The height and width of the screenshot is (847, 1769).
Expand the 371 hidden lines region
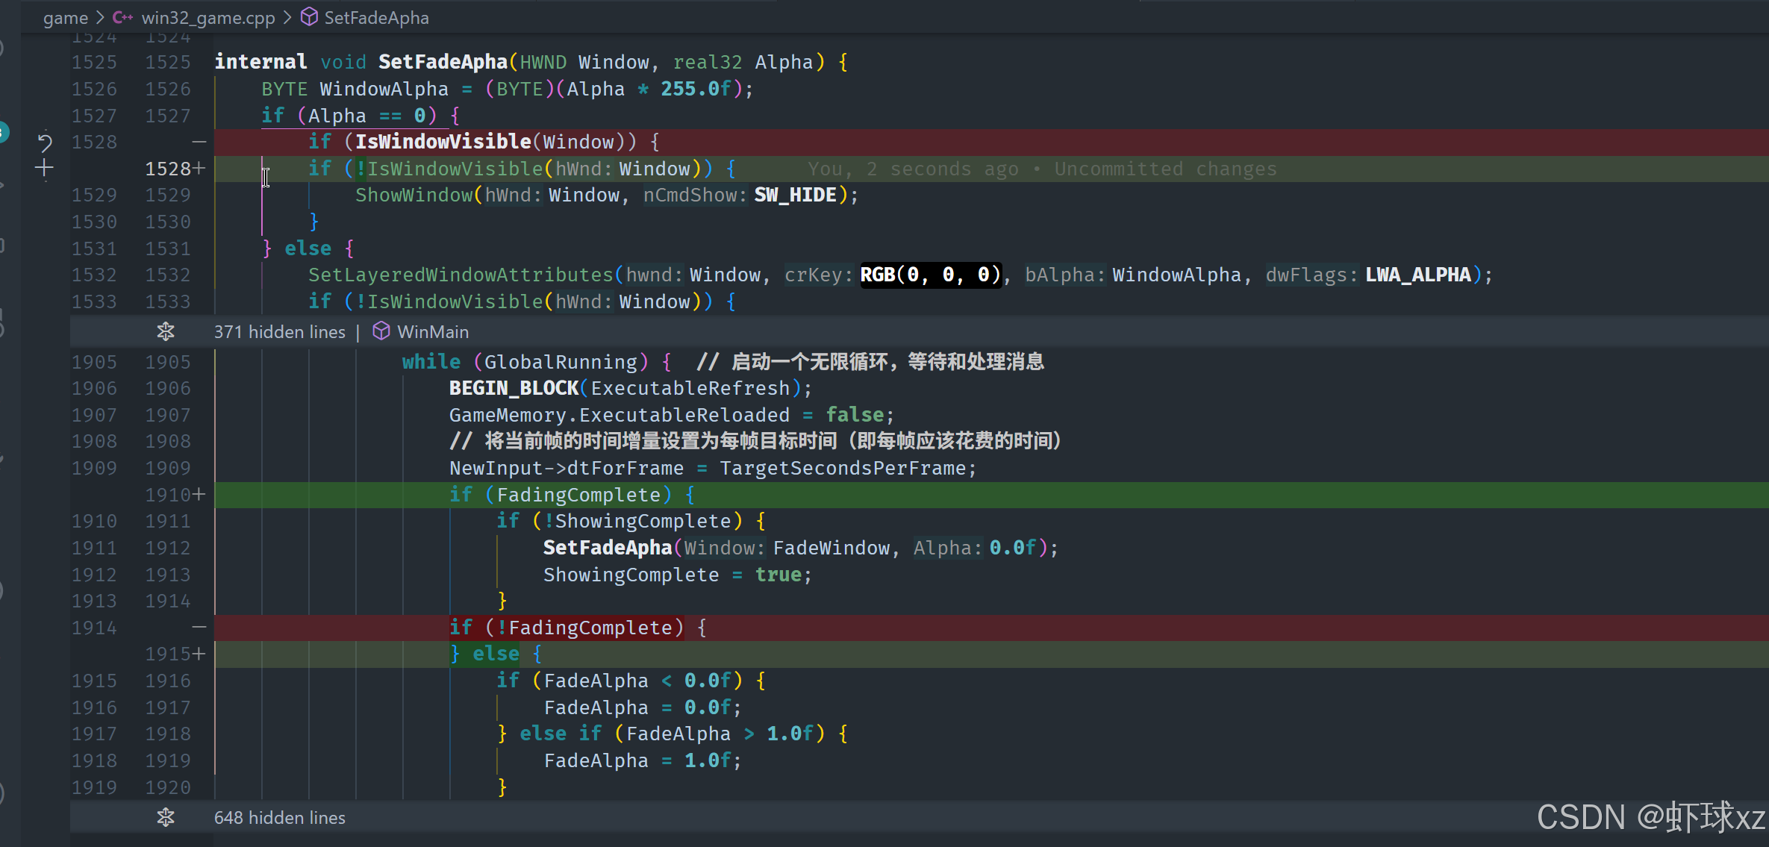(x=279, y=332)
